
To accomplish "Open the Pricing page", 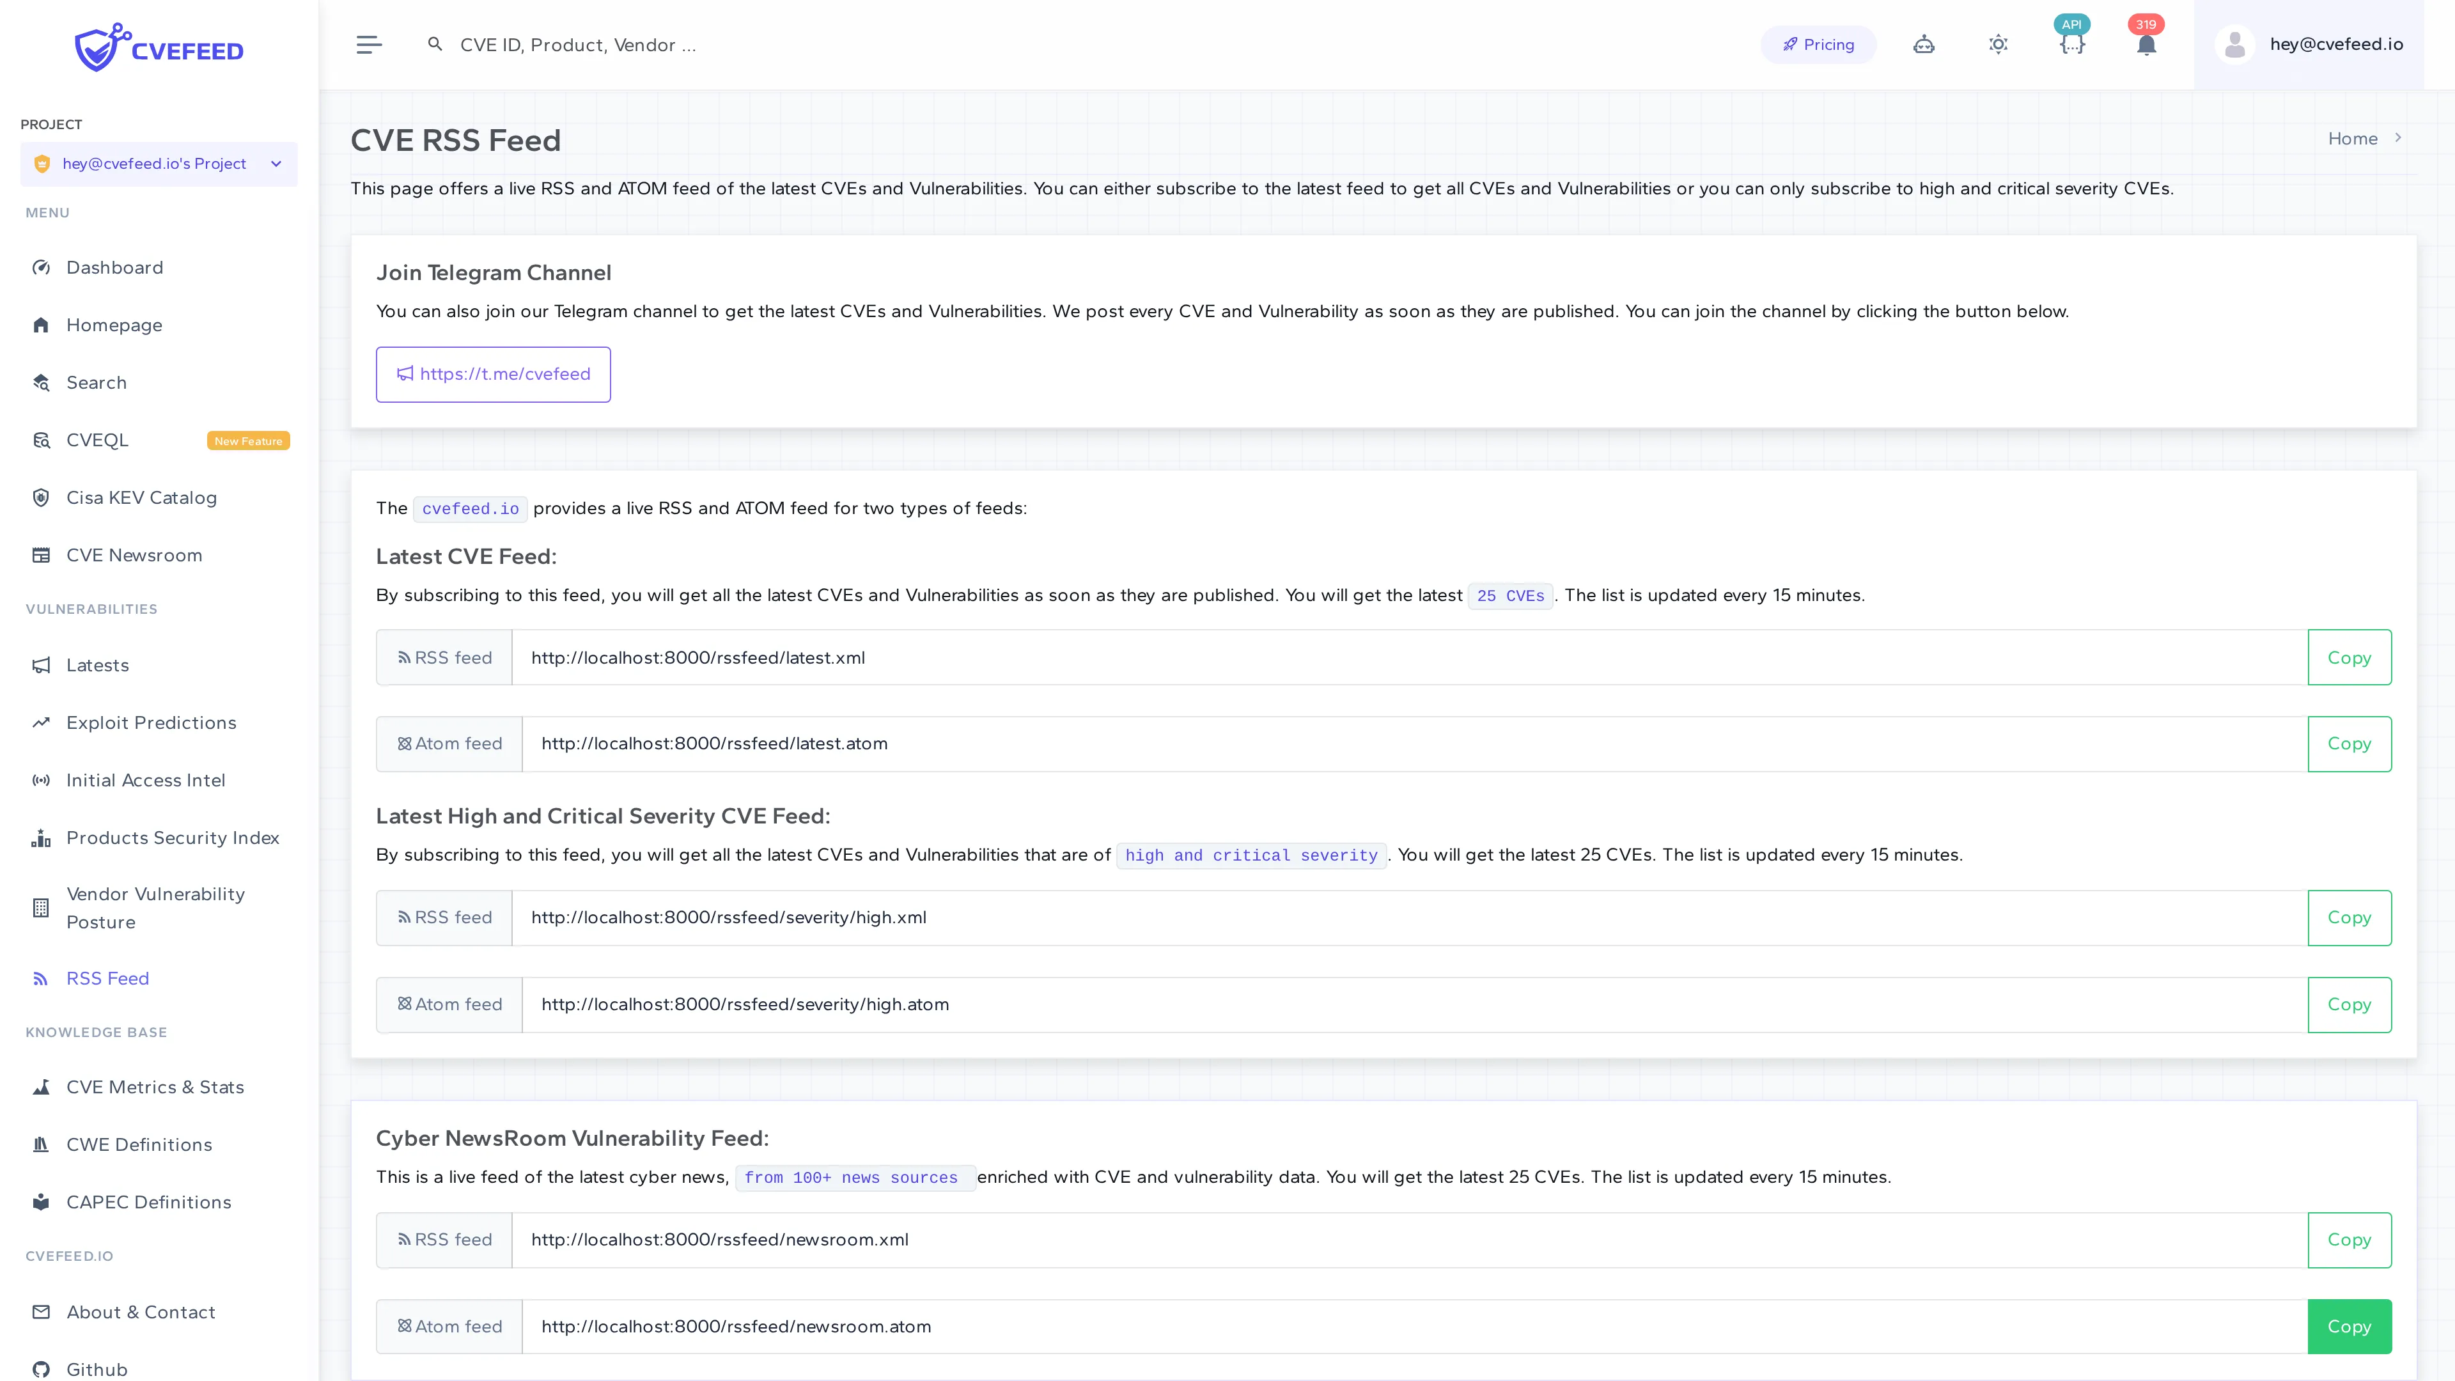I will 1818,44.
